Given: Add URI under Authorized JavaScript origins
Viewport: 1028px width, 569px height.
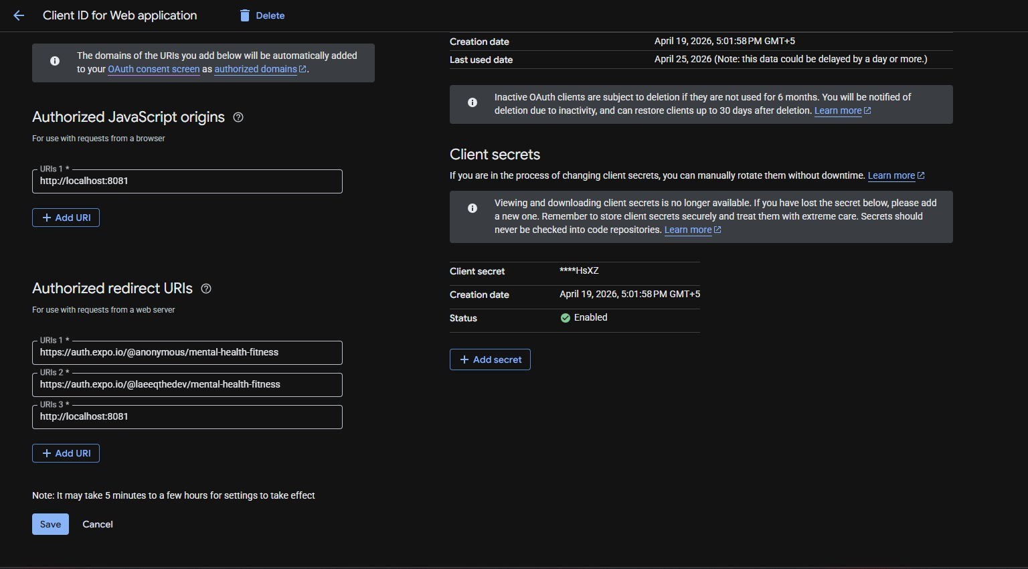Looking at the screenshot, I should pyautogui.click(x=66, y=218).
